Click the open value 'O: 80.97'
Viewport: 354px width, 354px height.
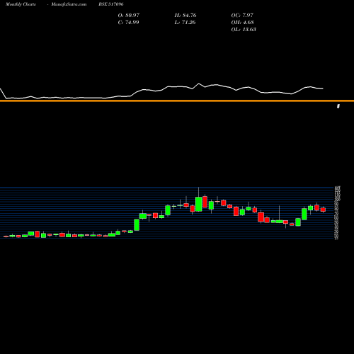[129, 16]
